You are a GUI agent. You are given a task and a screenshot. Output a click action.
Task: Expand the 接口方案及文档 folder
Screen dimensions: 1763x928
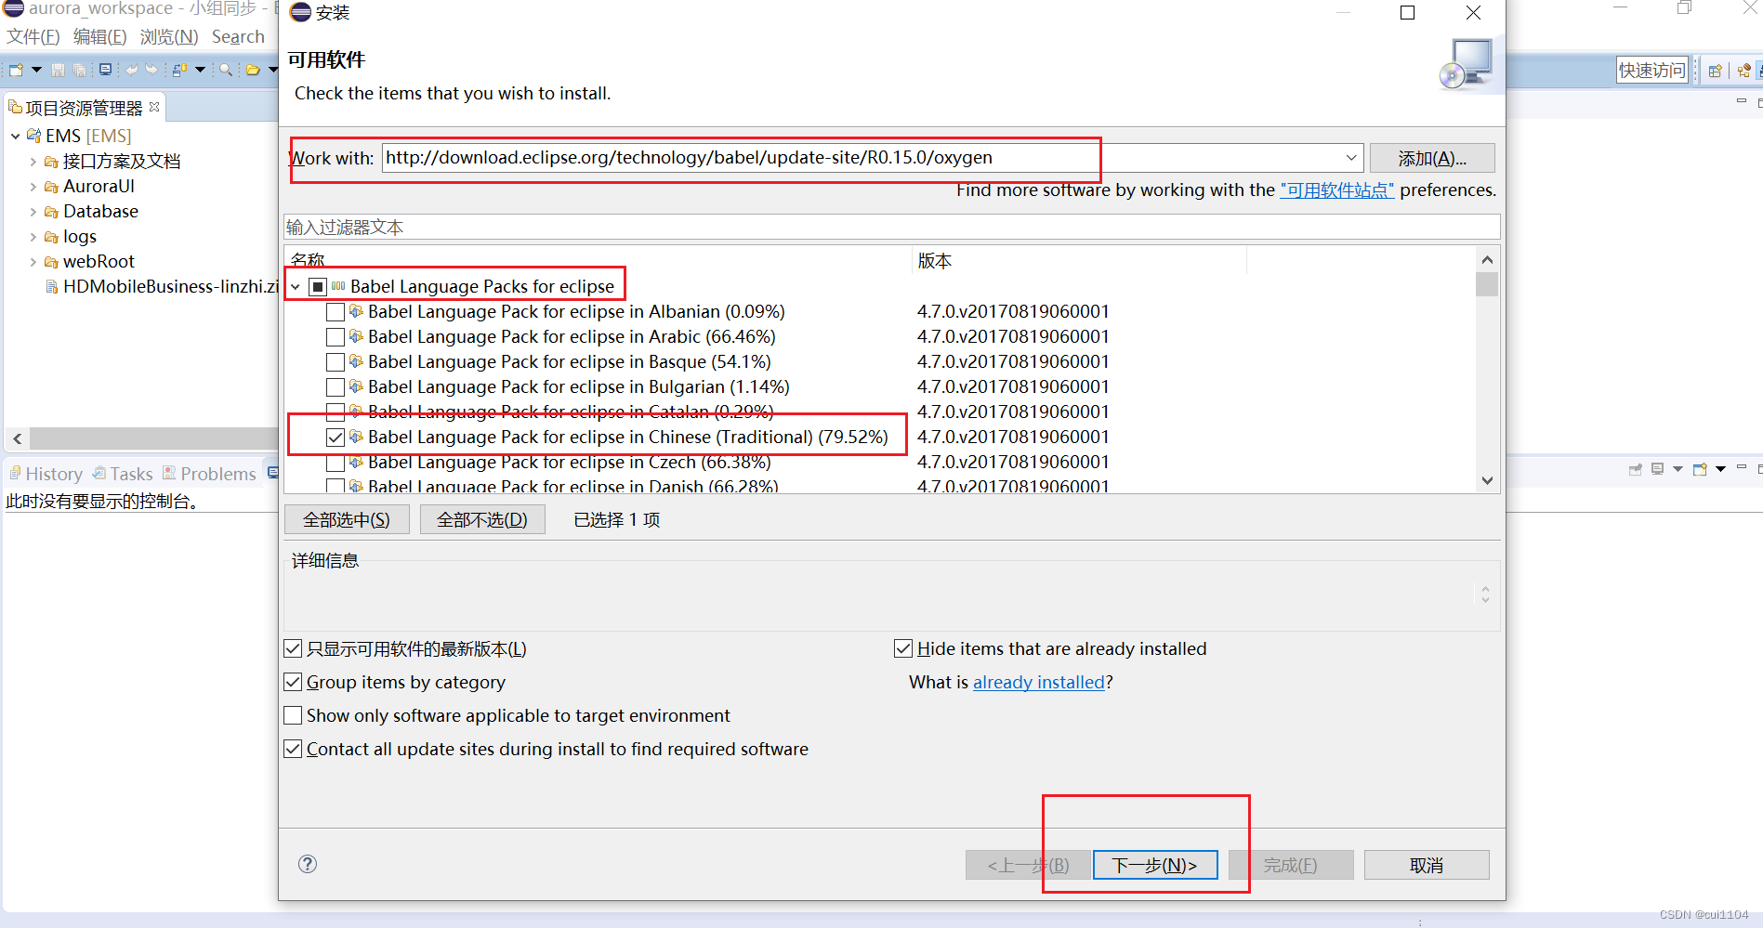click(x=33, y=162)
